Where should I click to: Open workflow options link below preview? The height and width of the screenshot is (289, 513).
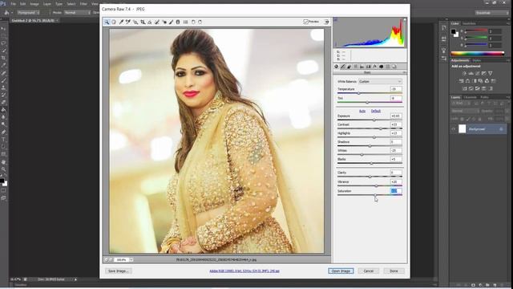pyautogui.click(x=244, y=271)
